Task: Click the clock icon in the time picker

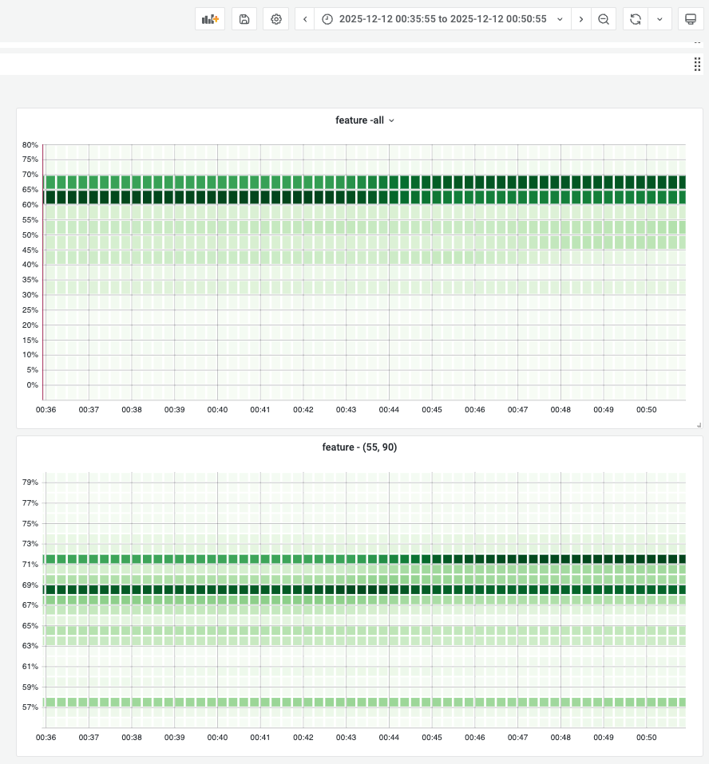Action: tap(327, 18)
